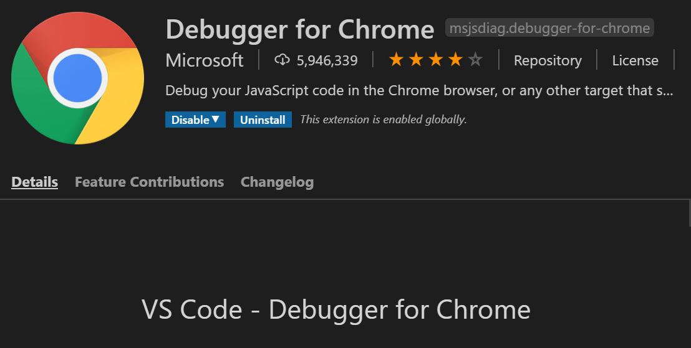Image resolution: width=691 pixels, height=348 pixels.
Task: Click the 5,946,339 install count
Action: (x=327, y=60)
